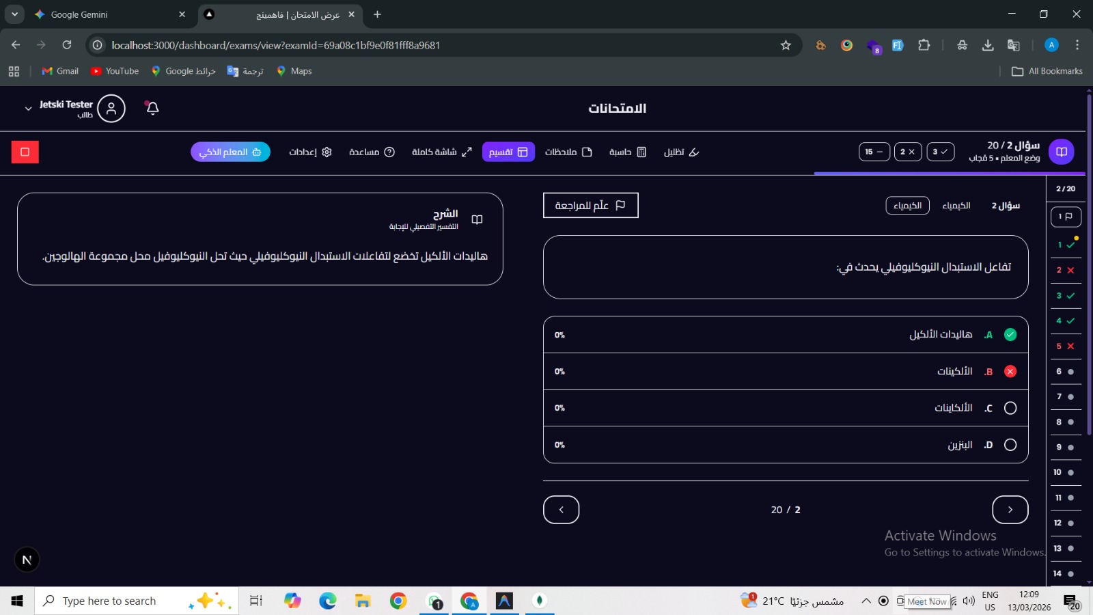Click the red stop square button
1093x615 pixels.
[x=25, y=152]
